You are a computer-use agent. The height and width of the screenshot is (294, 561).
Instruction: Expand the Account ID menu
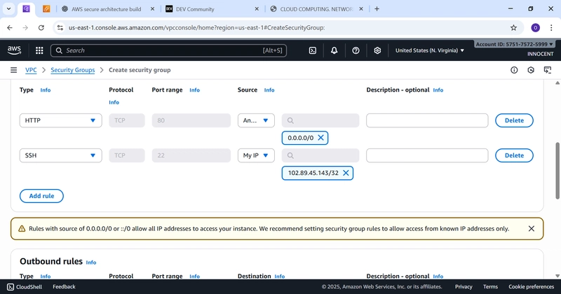(x=515, y=44)
